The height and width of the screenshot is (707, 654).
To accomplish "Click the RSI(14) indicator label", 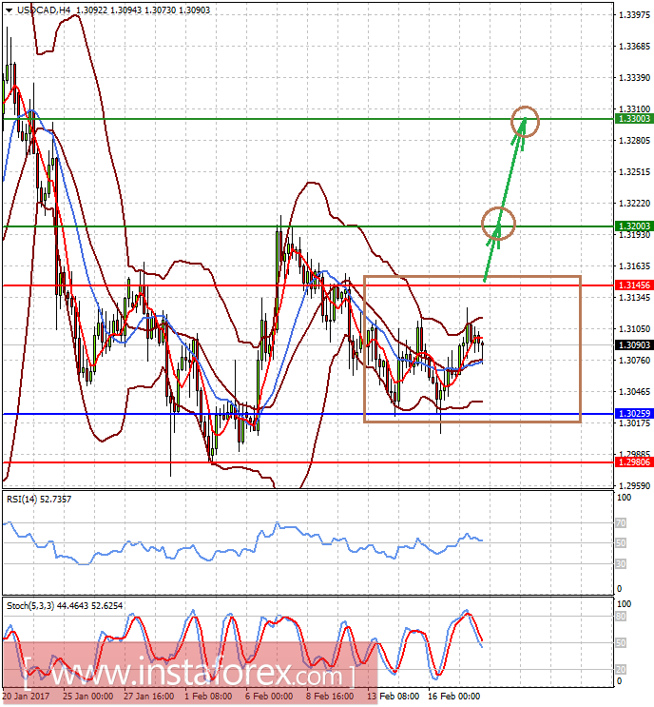I will [x=27, y=499].
